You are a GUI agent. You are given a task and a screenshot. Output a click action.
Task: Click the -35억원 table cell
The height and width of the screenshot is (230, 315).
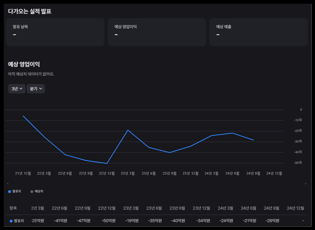155,221
